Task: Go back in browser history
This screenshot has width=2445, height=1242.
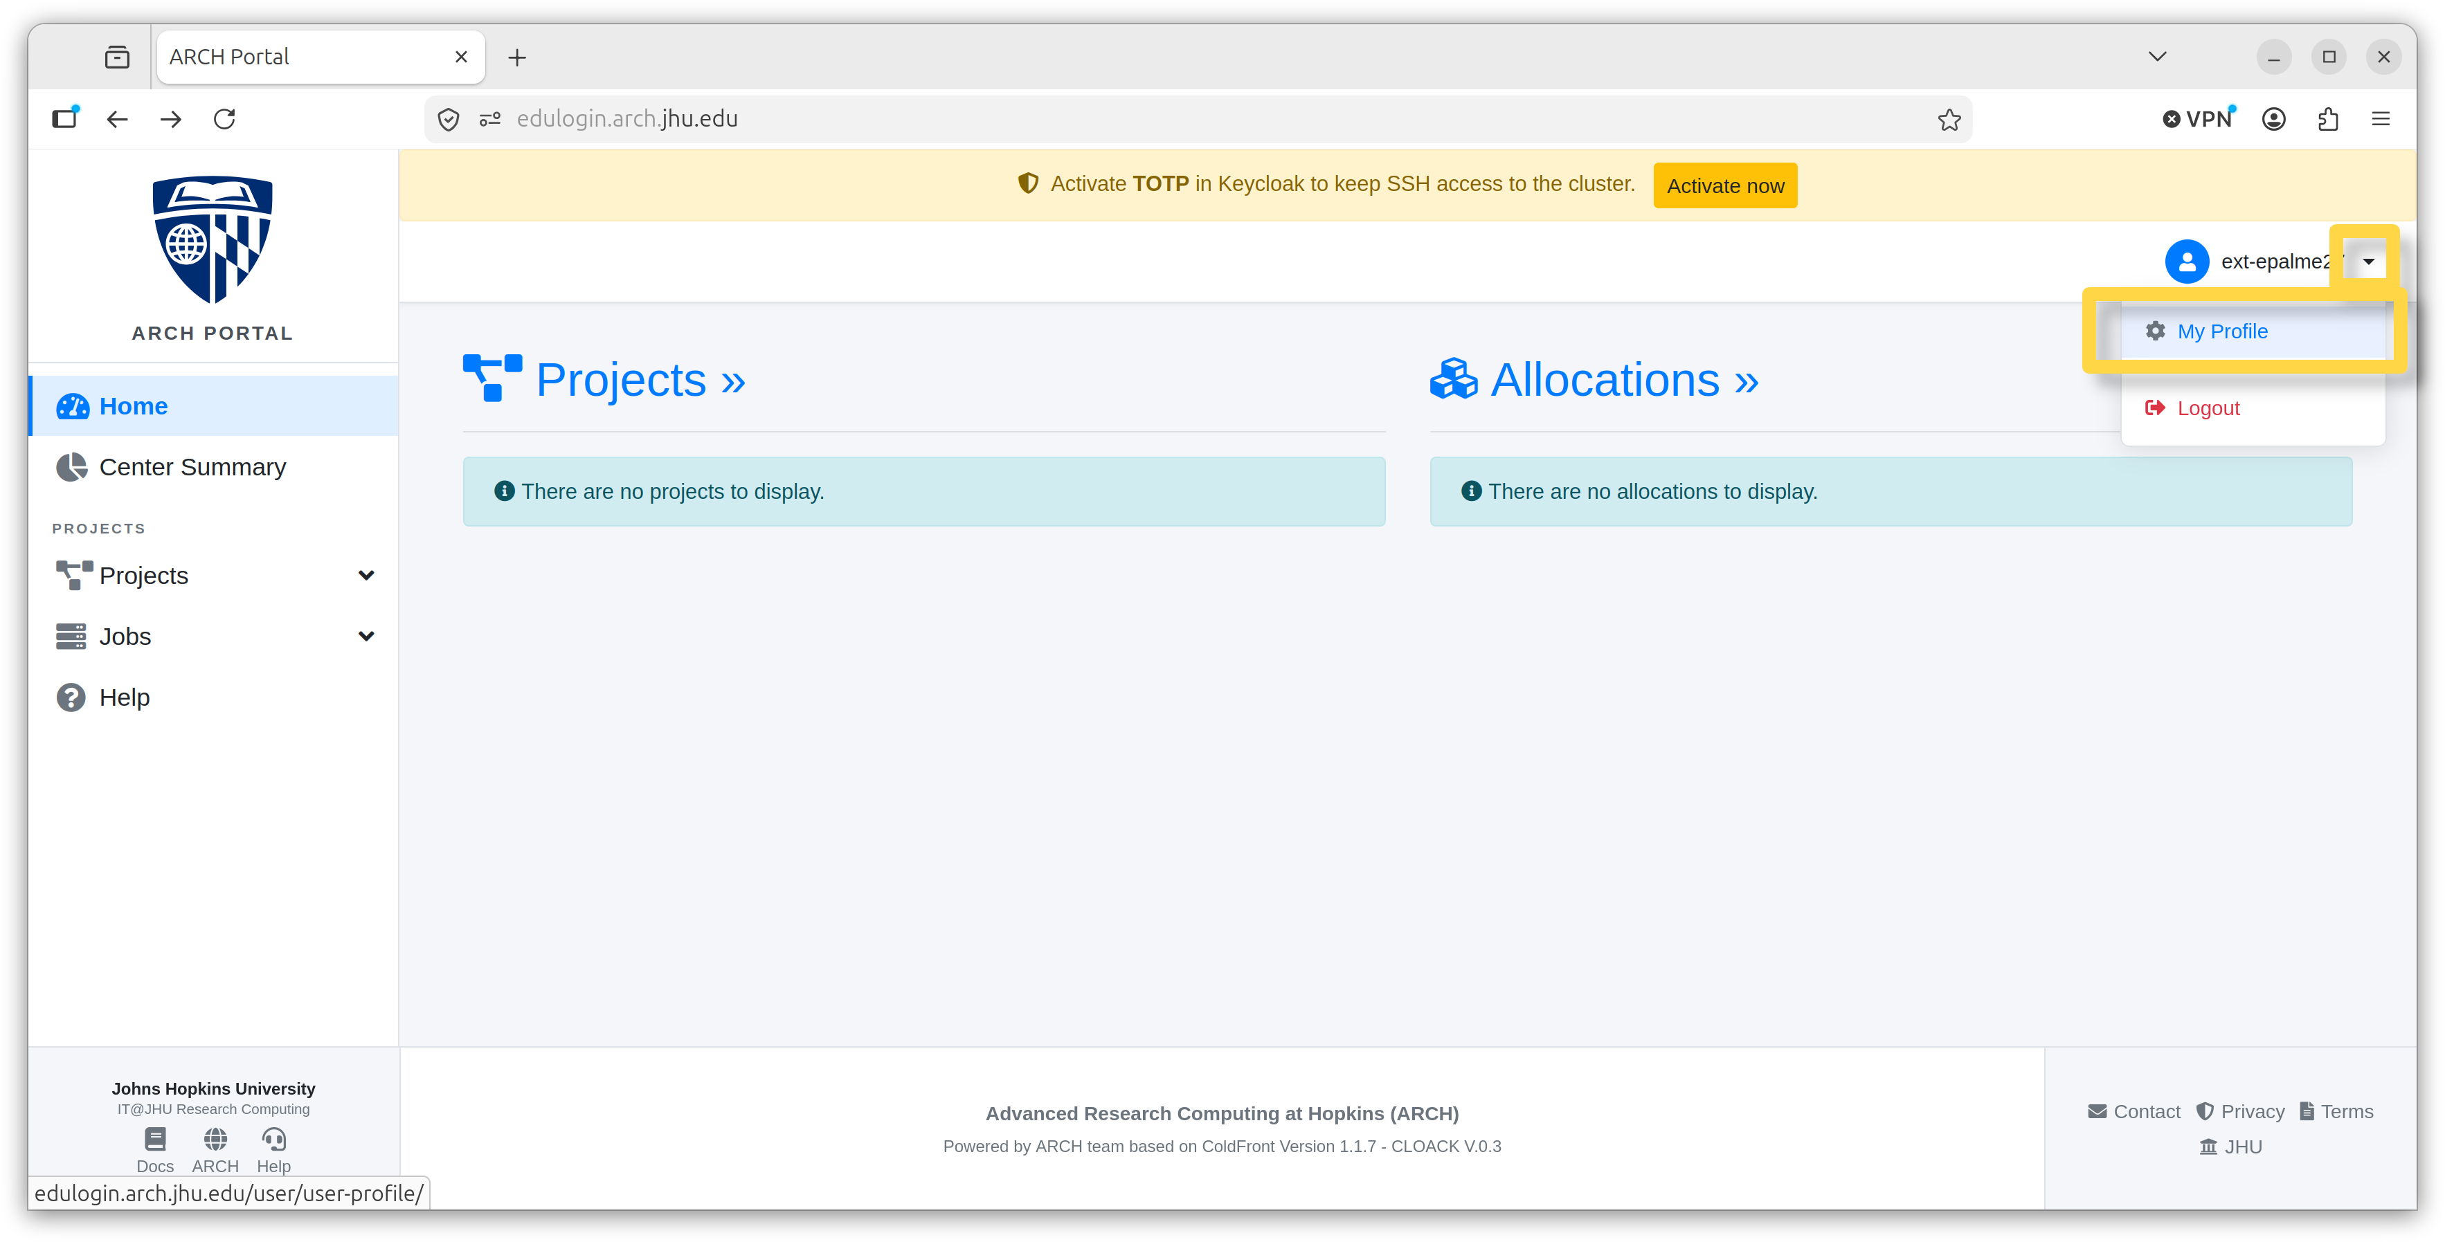Action: pos(117,118)
